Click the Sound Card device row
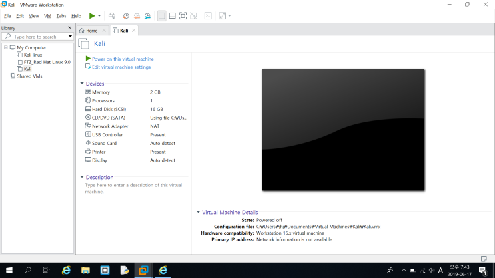The height and width of the screenshot is (278, 495). (x=136, y=143)
